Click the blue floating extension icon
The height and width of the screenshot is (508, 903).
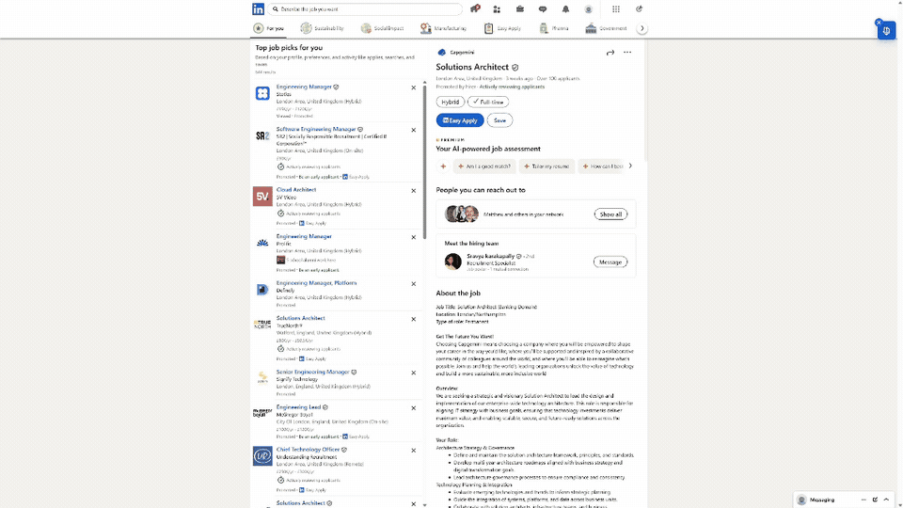[x=886, y=30]
